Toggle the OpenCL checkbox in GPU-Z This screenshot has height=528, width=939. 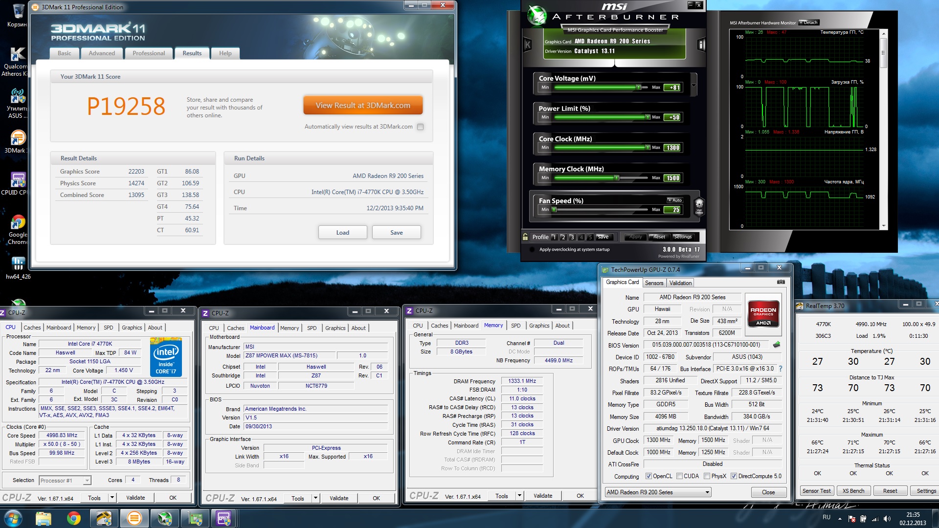point(648,476)
